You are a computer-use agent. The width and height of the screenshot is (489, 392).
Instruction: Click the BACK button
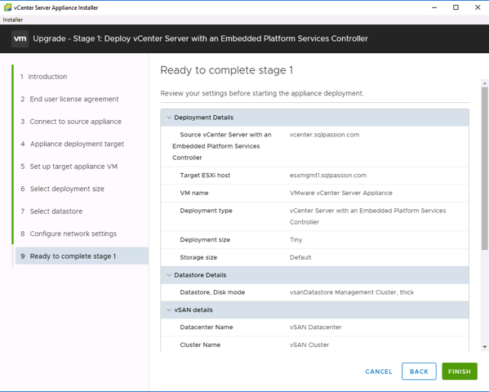tap(419, 372)
